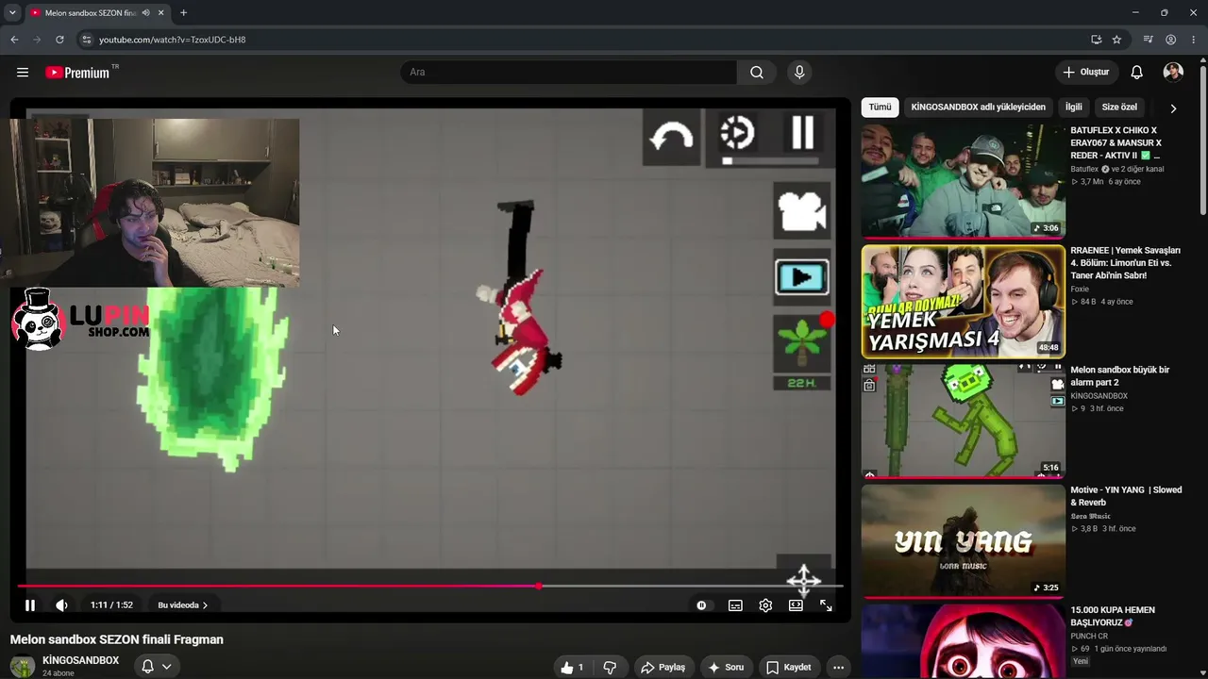Switch to the Melon sandbox browser tab
The width and height of the screenshot is (1208, 679).
point(92,13)
